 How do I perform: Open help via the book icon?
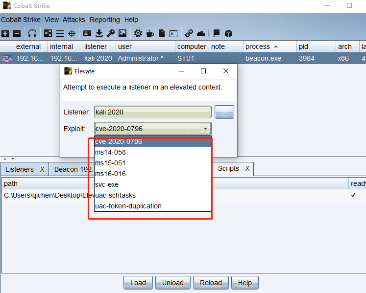(217, 34)
